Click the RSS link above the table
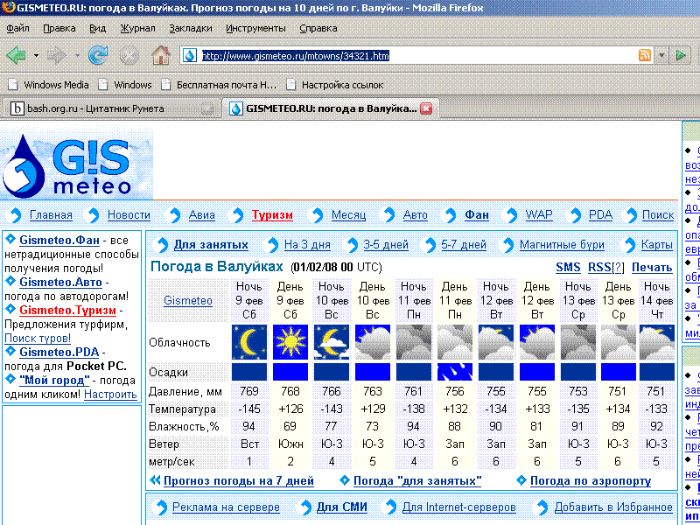The image size is (700, 525). coord(599,268)
